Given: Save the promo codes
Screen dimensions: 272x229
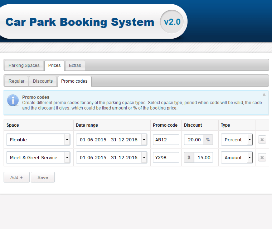Looking at the screenshot, I should coord(43,177).
